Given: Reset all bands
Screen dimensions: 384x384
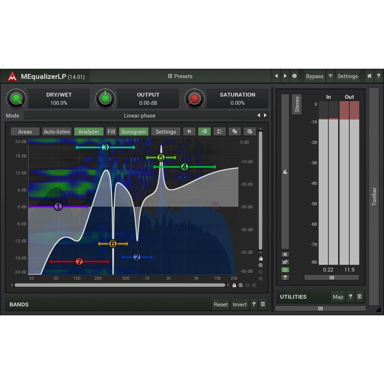Looking at the screenshot, I should click(221, 304).
